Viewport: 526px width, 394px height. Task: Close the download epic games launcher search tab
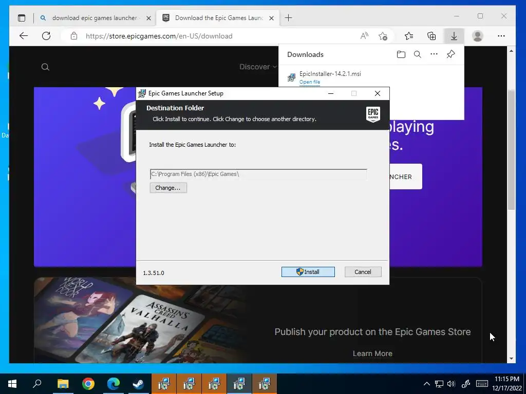pos(148,18)
